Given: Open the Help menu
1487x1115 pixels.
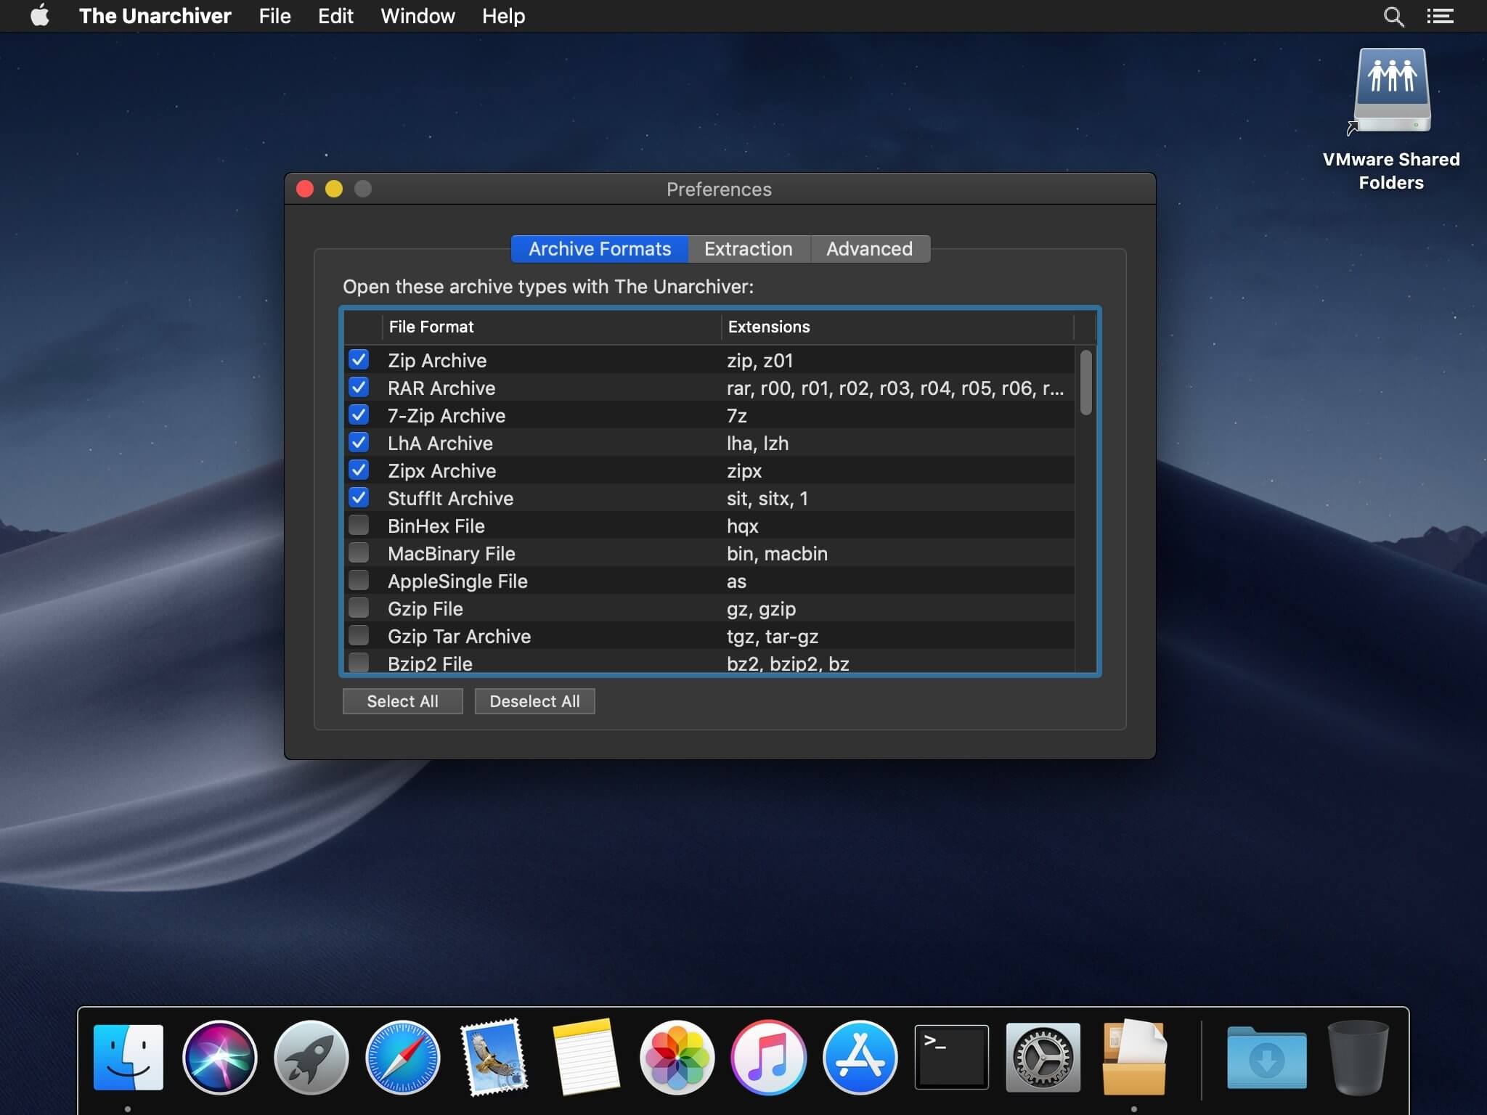Looking at the screenshot, I should coord(503,16).
